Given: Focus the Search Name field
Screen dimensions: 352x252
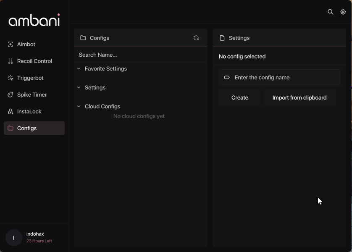Looking at the screenshot, I should point(140,55).
